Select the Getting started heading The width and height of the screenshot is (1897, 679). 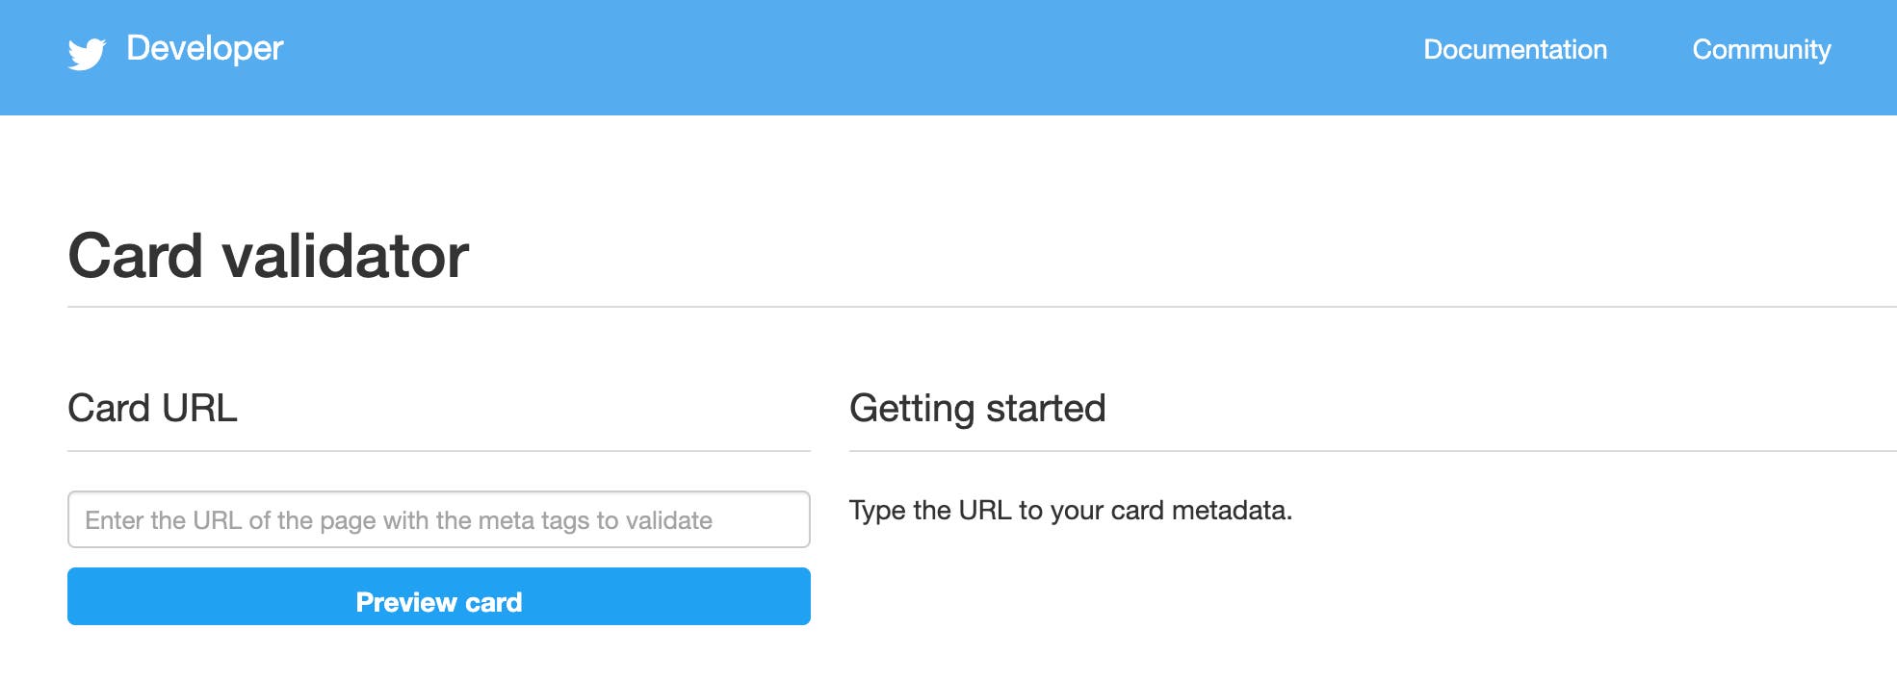tap(976, 408)
